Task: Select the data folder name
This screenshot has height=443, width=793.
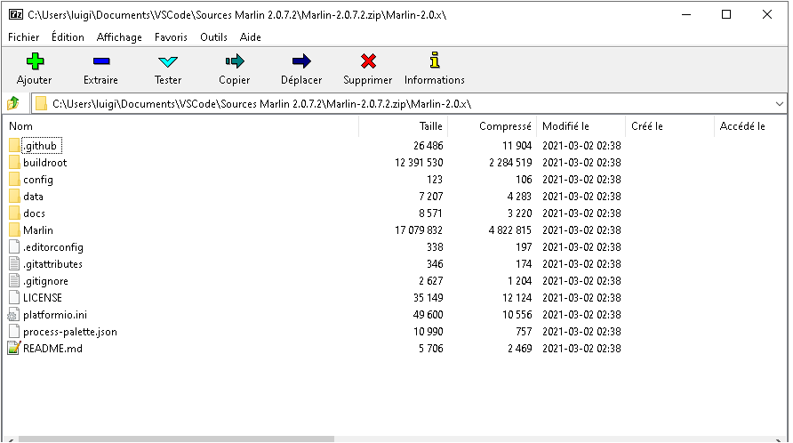Action: click(33, 197)
